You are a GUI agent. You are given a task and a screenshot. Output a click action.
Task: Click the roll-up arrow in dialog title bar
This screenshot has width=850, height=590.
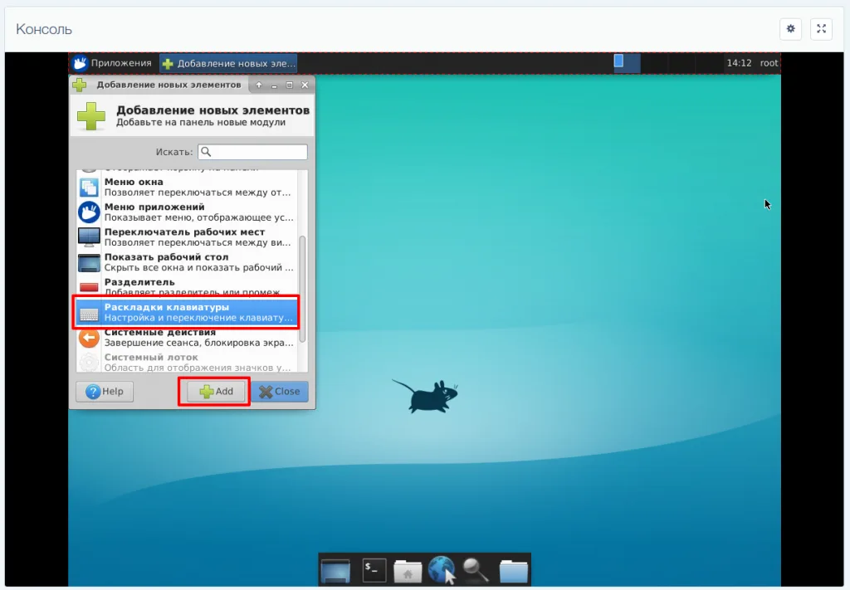(259, 85)
